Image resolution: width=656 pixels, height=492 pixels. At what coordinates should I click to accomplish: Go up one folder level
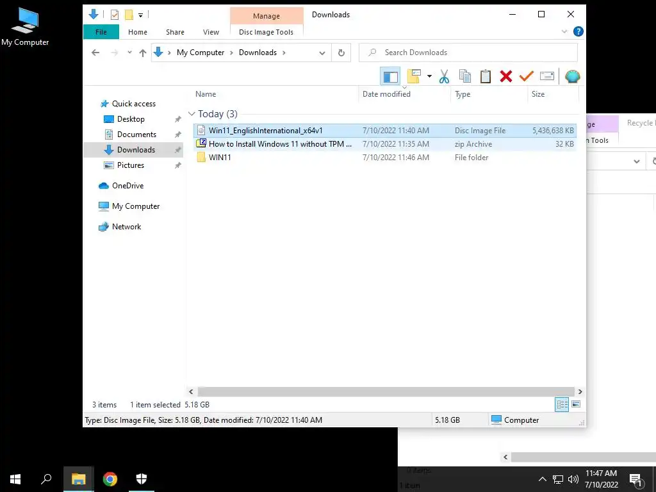click(x=143, y=53)
